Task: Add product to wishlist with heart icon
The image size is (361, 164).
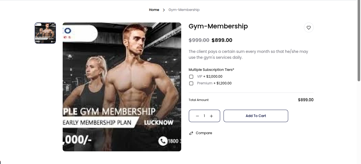Action: (x=309, y=28)
